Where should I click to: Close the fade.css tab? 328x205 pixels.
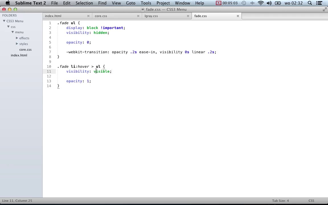tap(238, 16)
